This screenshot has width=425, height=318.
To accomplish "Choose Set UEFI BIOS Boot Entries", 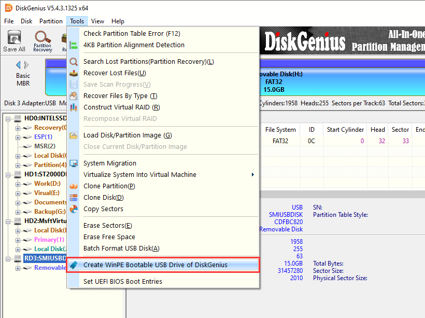I will pyautogui.click(x=123, y=282).
